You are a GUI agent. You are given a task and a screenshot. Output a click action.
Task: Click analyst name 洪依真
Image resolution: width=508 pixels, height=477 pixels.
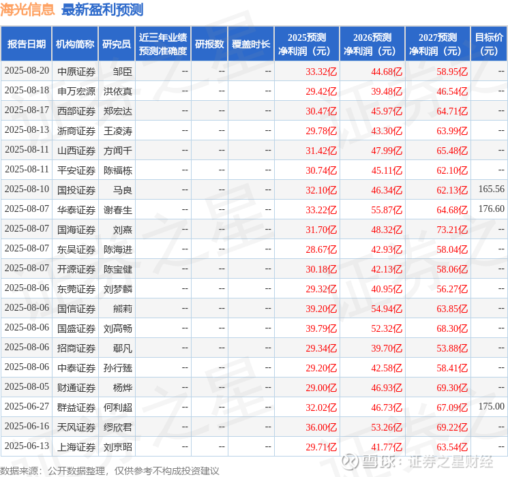118,91
